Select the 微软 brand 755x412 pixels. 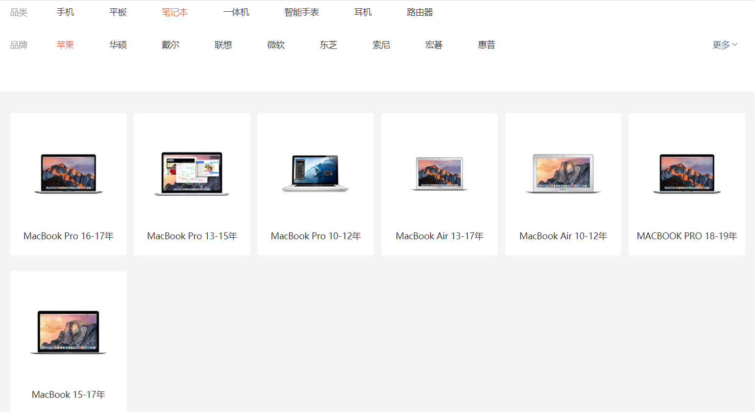point(276,45)
